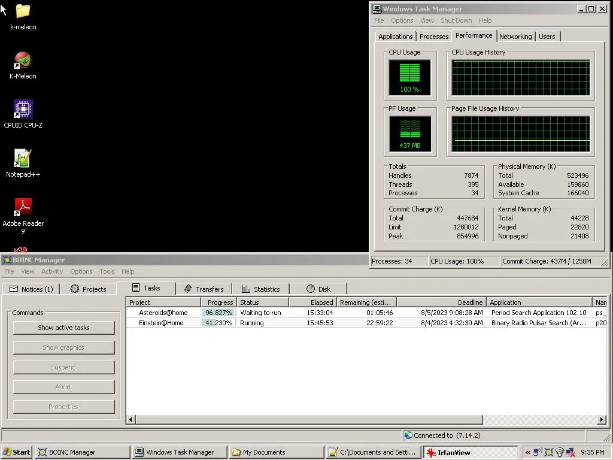Open the BOINC Tools menu

click(107, 271)
